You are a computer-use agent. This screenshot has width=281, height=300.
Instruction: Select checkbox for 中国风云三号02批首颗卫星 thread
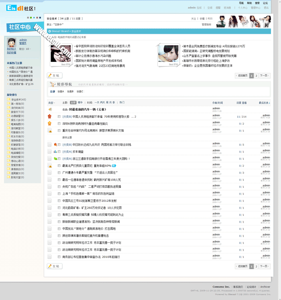pyautogui.click(x=59, y=201)
